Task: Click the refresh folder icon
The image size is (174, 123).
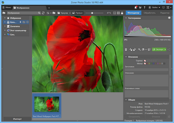Action: (43, 13)
